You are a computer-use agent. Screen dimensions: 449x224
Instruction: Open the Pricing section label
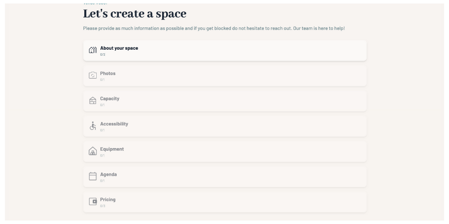(107, 200)
